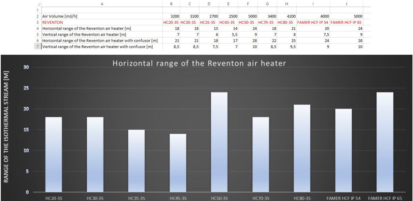Click the select-all corner of the spreadsheet

click(38, 4)
